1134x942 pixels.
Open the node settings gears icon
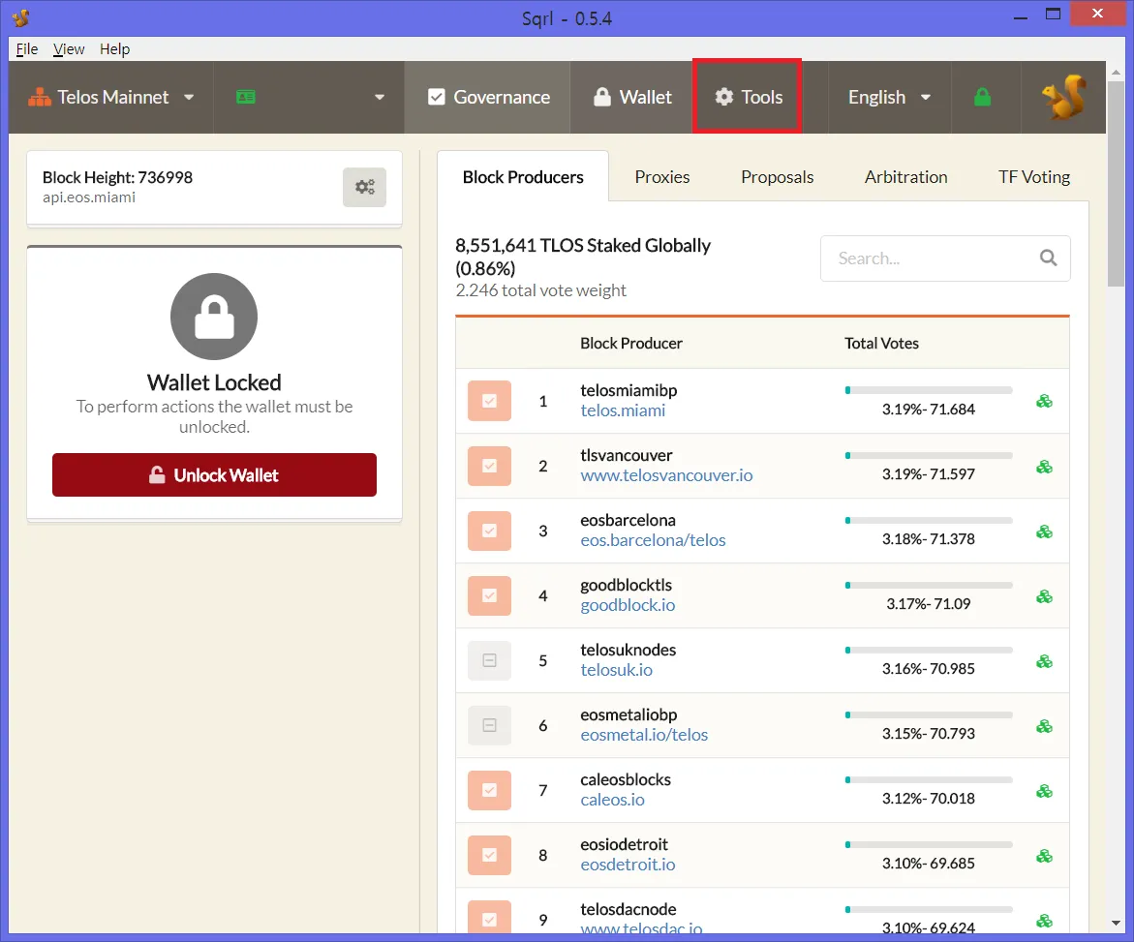pyautogui.click(x=364, y=187)
